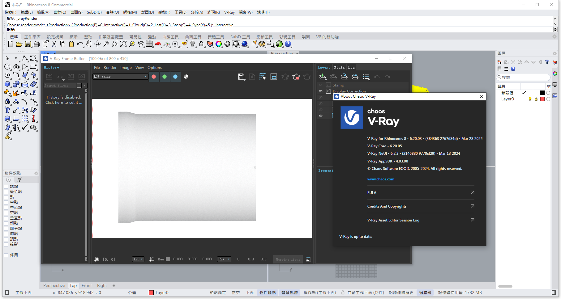Click the light bulb hide objects icon
This screenshot has width=561, height=299.
pyautogui.click(x=193, y=44)
